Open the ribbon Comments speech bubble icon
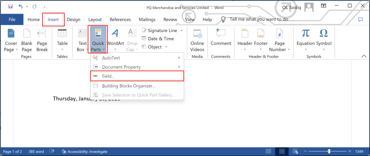The image size is (370, 156). click(x=360, y=19)
